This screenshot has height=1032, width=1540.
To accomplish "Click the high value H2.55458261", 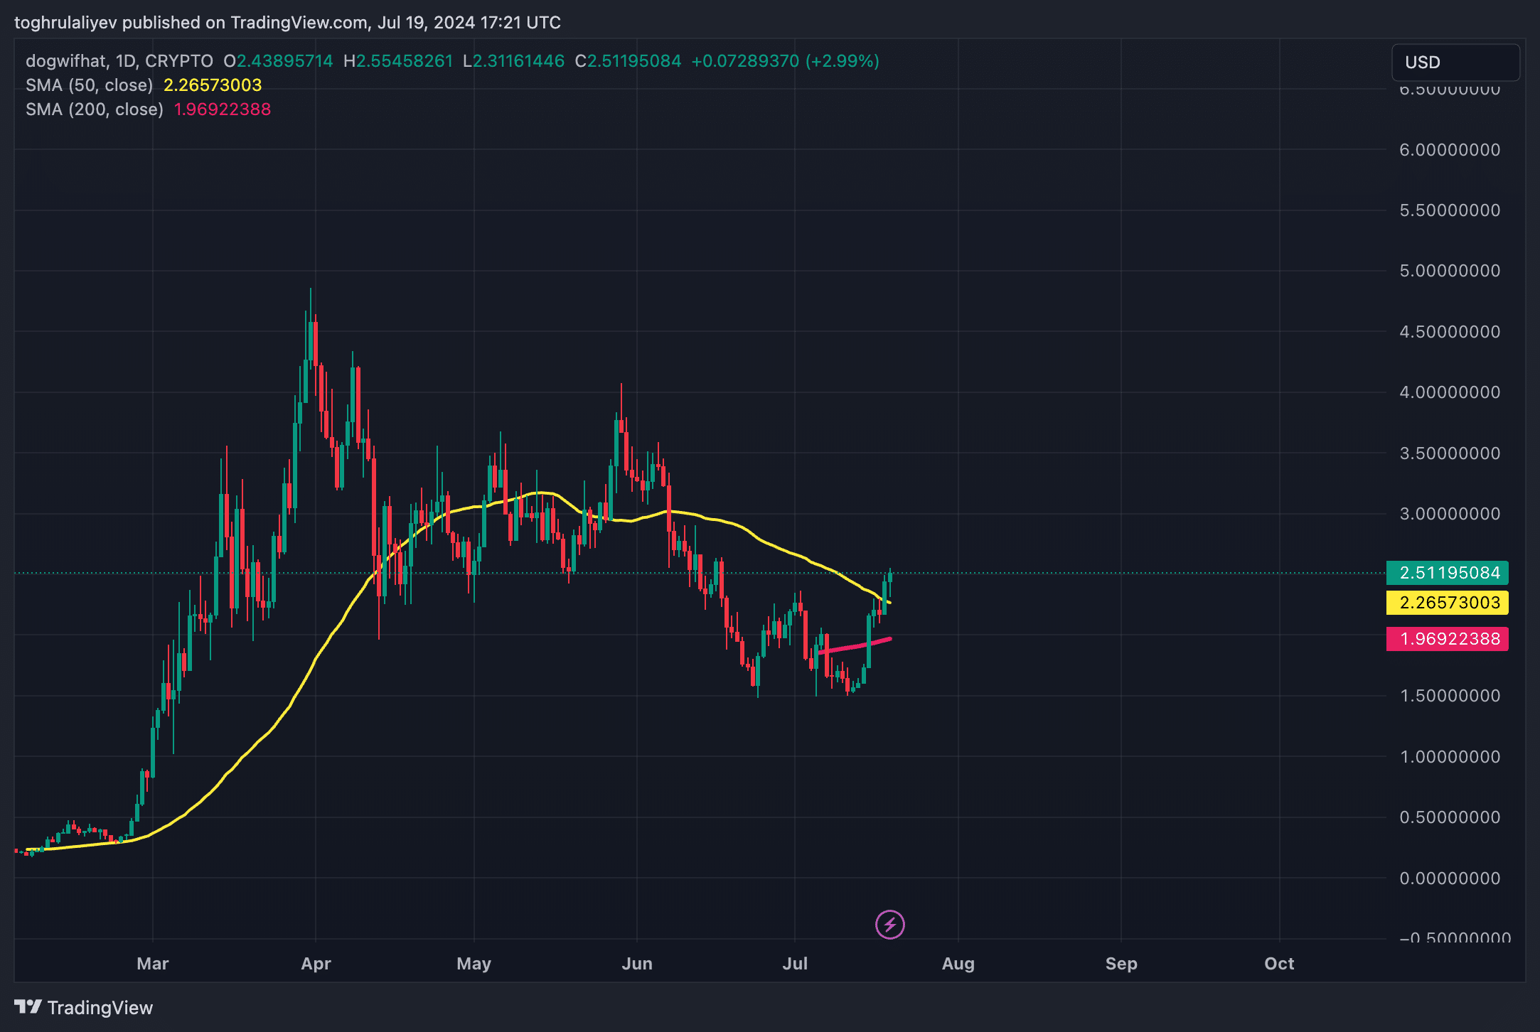I will click(x=398, y=61).
